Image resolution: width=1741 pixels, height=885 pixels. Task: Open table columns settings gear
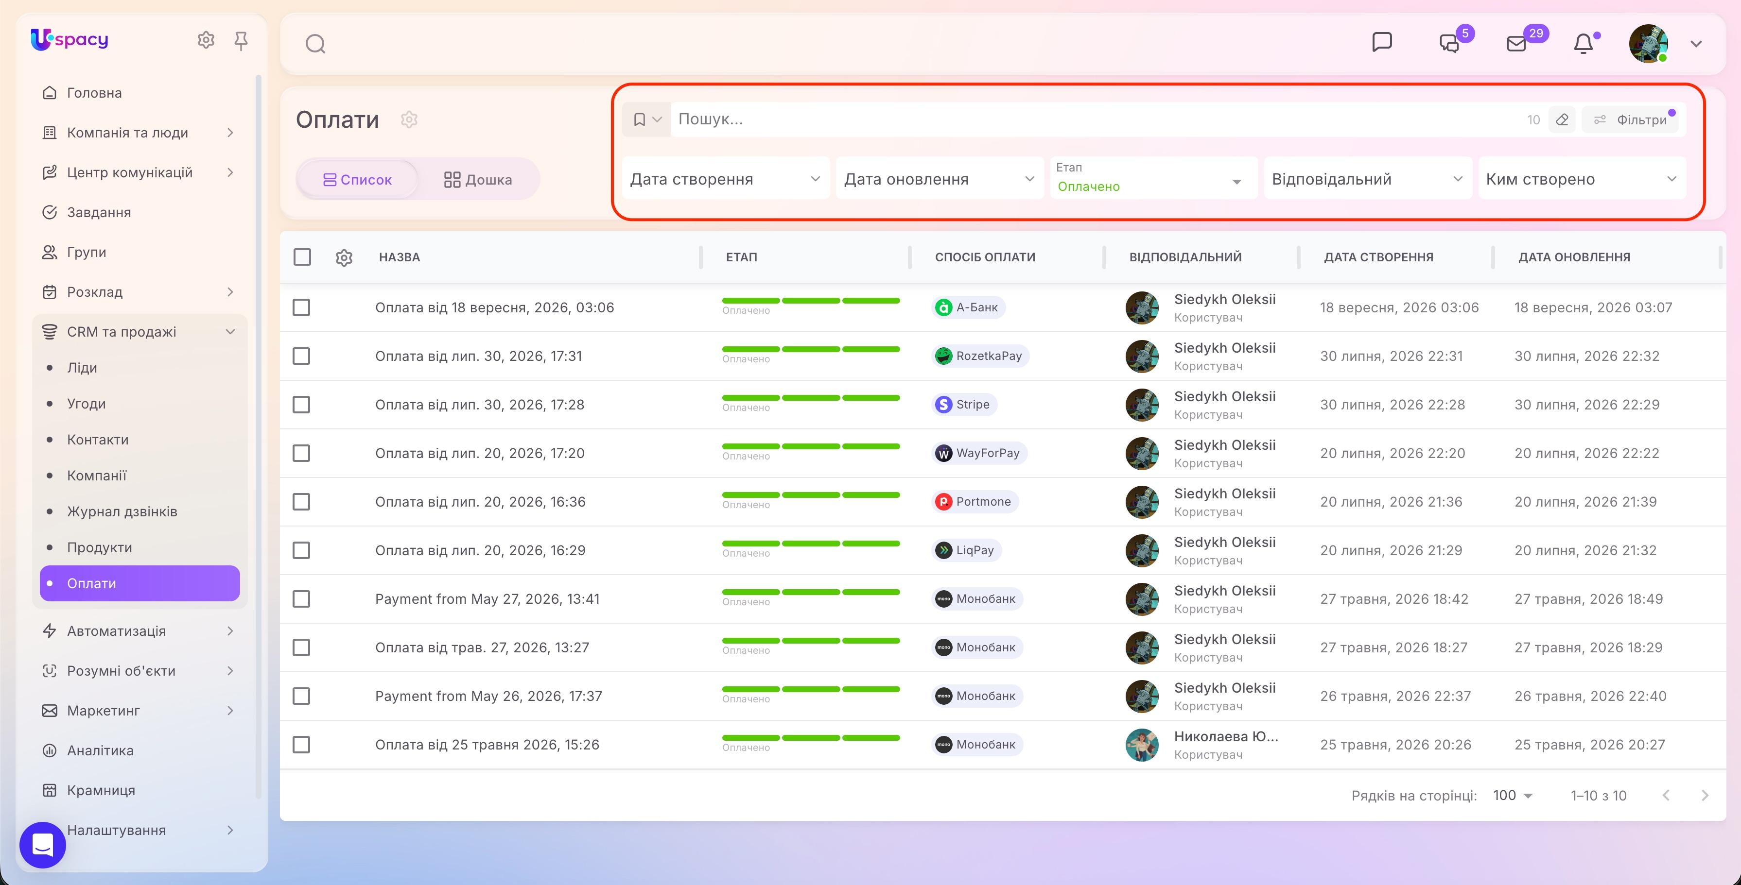pos(344,257)
